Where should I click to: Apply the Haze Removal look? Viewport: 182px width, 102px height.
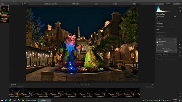(x=60, y=93)
